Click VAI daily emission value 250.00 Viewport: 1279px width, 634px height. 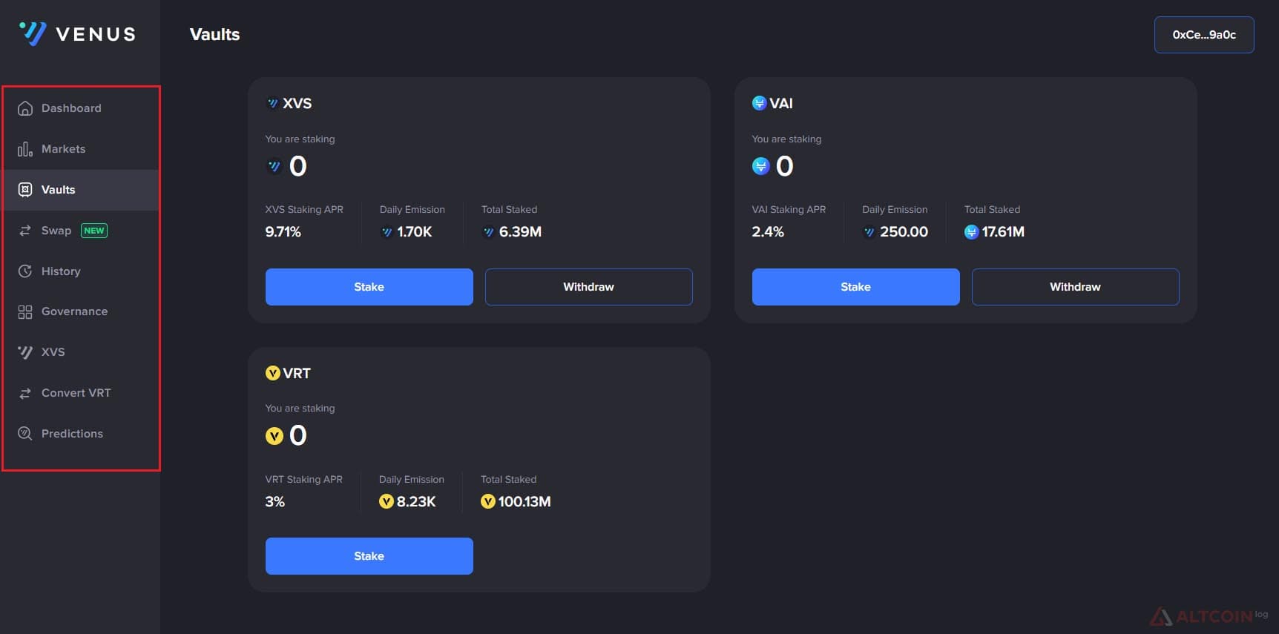coord(904,232)
